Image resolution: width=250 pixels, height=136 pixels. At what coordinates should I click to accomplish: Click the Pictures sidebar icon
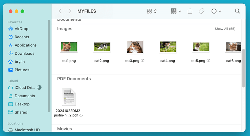point(10,70)
